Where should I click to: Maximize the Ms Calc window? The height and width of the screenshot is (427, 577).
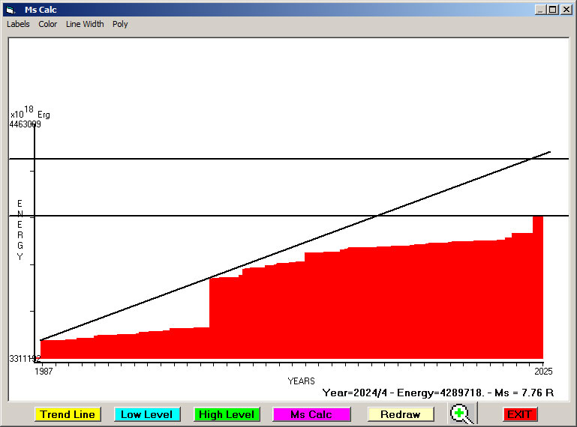pos(553,10)
